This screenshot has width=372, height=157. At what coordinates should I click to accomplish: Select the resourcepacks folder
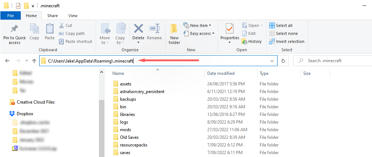pos(133,145)
